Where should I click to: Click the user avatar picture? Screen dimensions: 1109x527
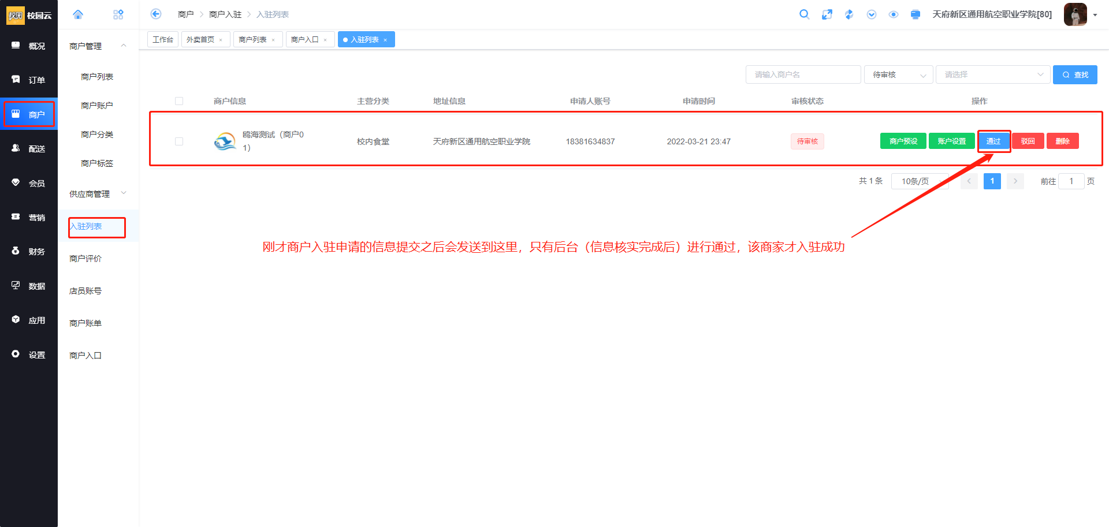click(x=1075, y=14)
